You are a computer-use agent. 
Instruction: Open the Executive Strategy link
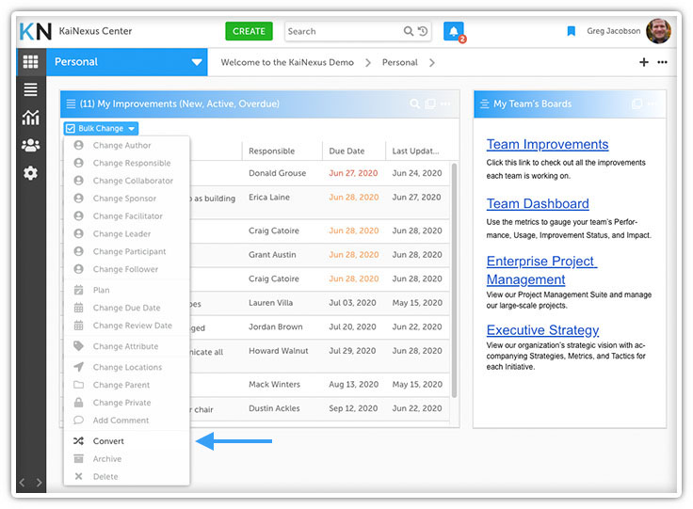(x=542, y=330)
